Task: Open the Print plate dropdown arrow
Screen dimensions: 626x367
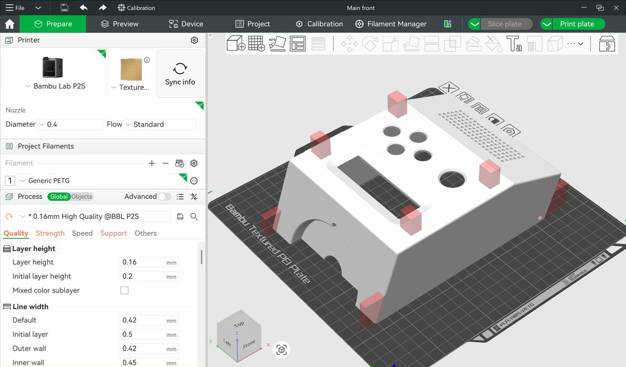Action: (x=546, y=24)
